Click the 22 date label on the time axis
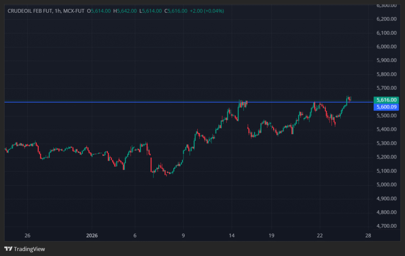This screenshot has width=405, height=256. (x=320, y=236)
